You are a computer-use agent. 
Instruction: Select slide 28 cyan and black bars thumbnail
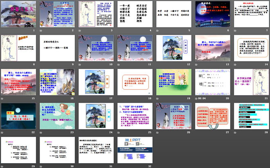coord(252,116)
